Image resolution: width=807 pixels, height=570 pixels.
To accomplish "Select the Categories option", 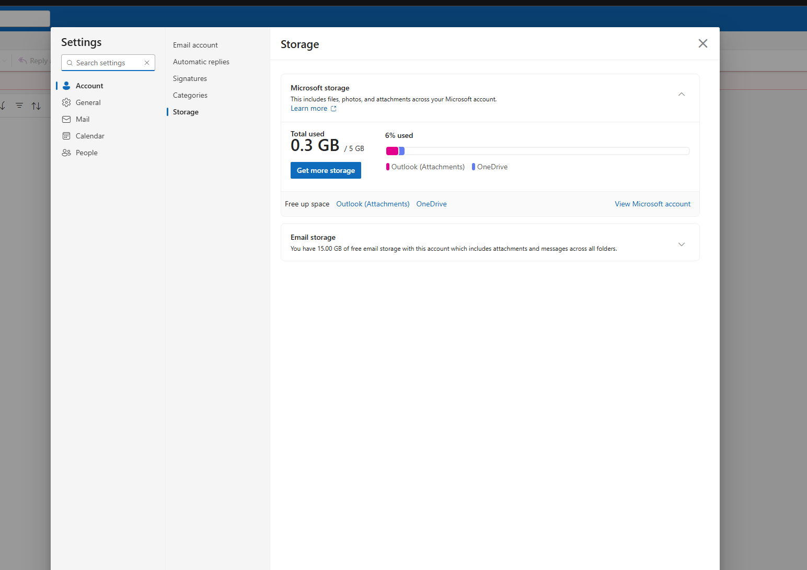I will [190, 95].
